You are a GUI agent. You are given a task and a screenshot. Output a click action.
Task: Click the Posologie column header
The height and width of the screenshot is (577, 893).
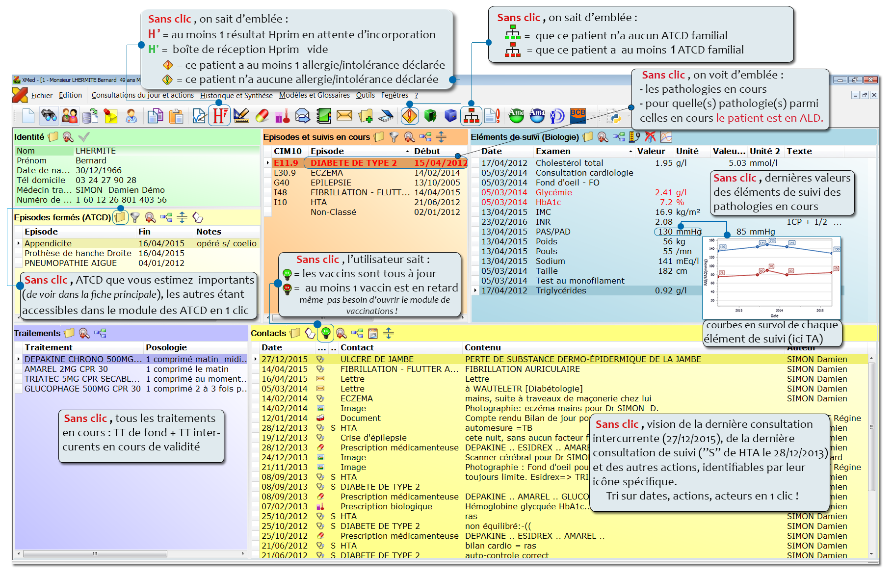click(x=166, y=347)
